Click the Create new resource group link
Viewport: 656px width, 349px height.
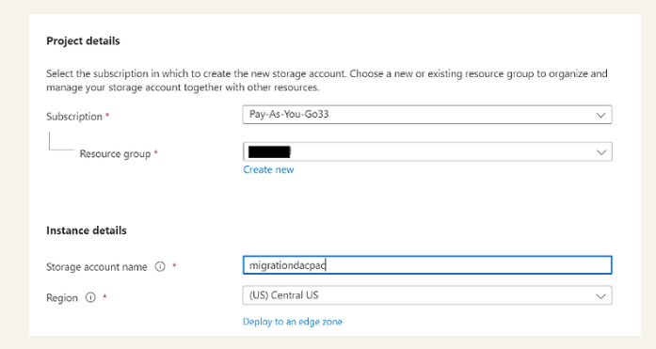(x=268, y=169)
